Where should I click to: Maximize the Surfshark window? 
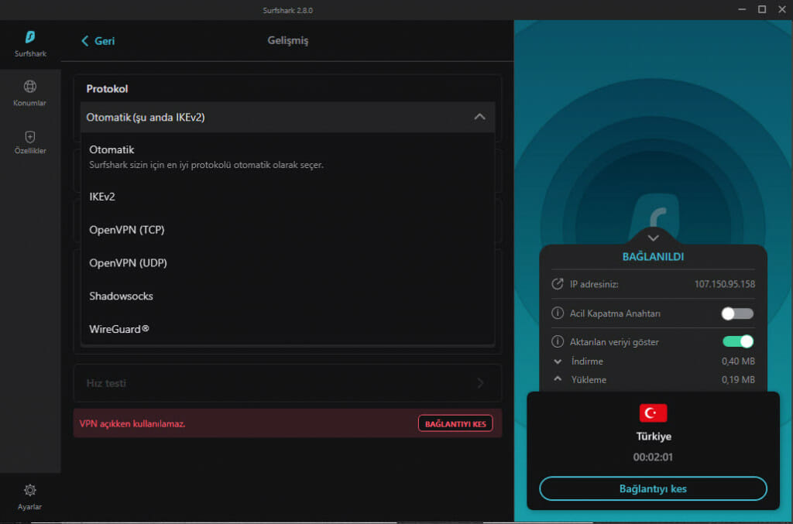(762, 9)
